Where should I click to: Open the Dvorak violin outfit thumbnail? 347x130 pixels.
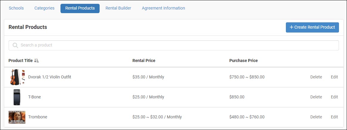pyautogui.click(x=17, y=77)
